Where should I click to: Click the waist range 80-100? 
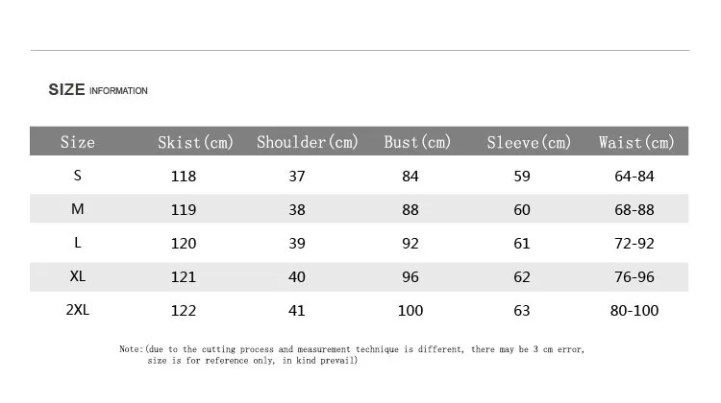[x=634, y=311]
